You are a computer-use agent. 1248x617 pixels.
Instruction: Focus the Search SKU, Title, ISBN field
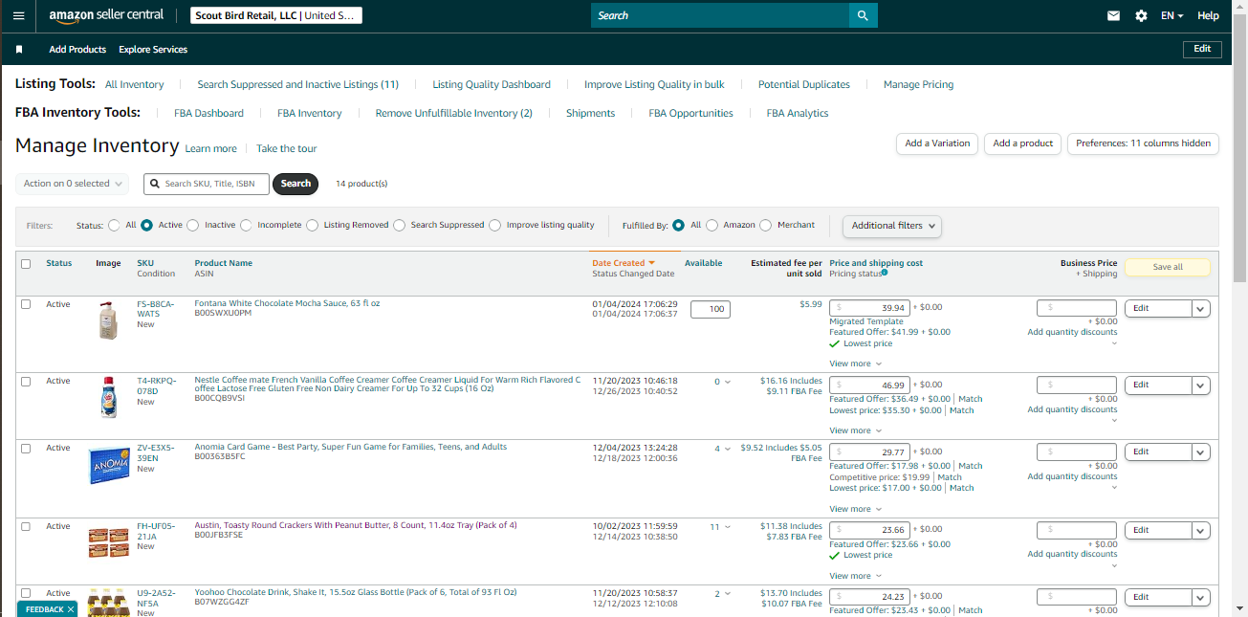(207, 184)
